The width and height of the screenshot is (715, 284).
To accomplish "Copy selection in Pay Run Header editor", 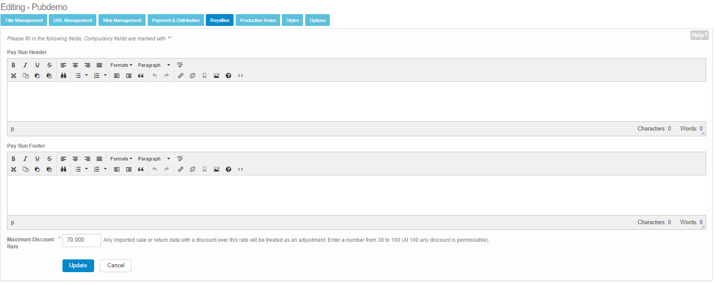I will pyautogui.click(x=26, y=76).
